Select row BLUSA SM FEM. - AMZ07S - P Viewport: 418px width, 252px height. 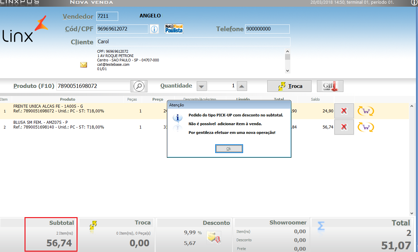pos(204,127)
